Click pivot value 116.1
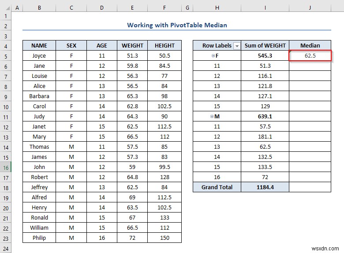 coord(265,76)
